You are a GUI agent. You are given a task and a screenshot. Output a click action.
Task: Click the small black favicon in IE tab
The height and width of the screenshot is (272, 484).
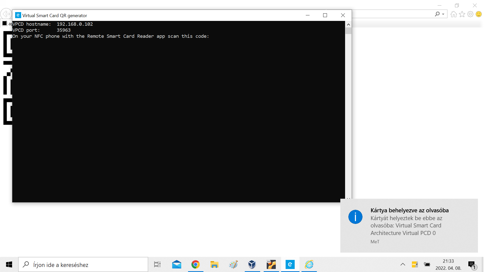pos(5,23)
